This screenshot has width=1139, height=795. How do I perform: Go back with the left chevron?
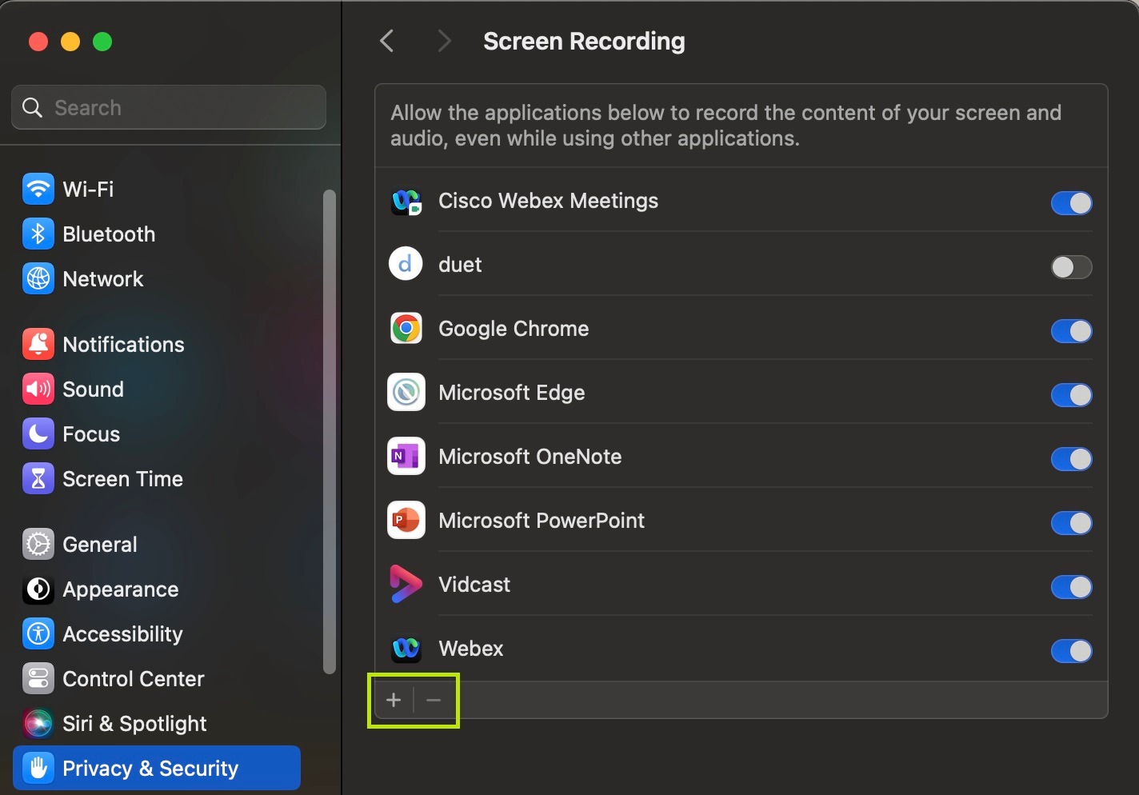[x=387, y=41]
